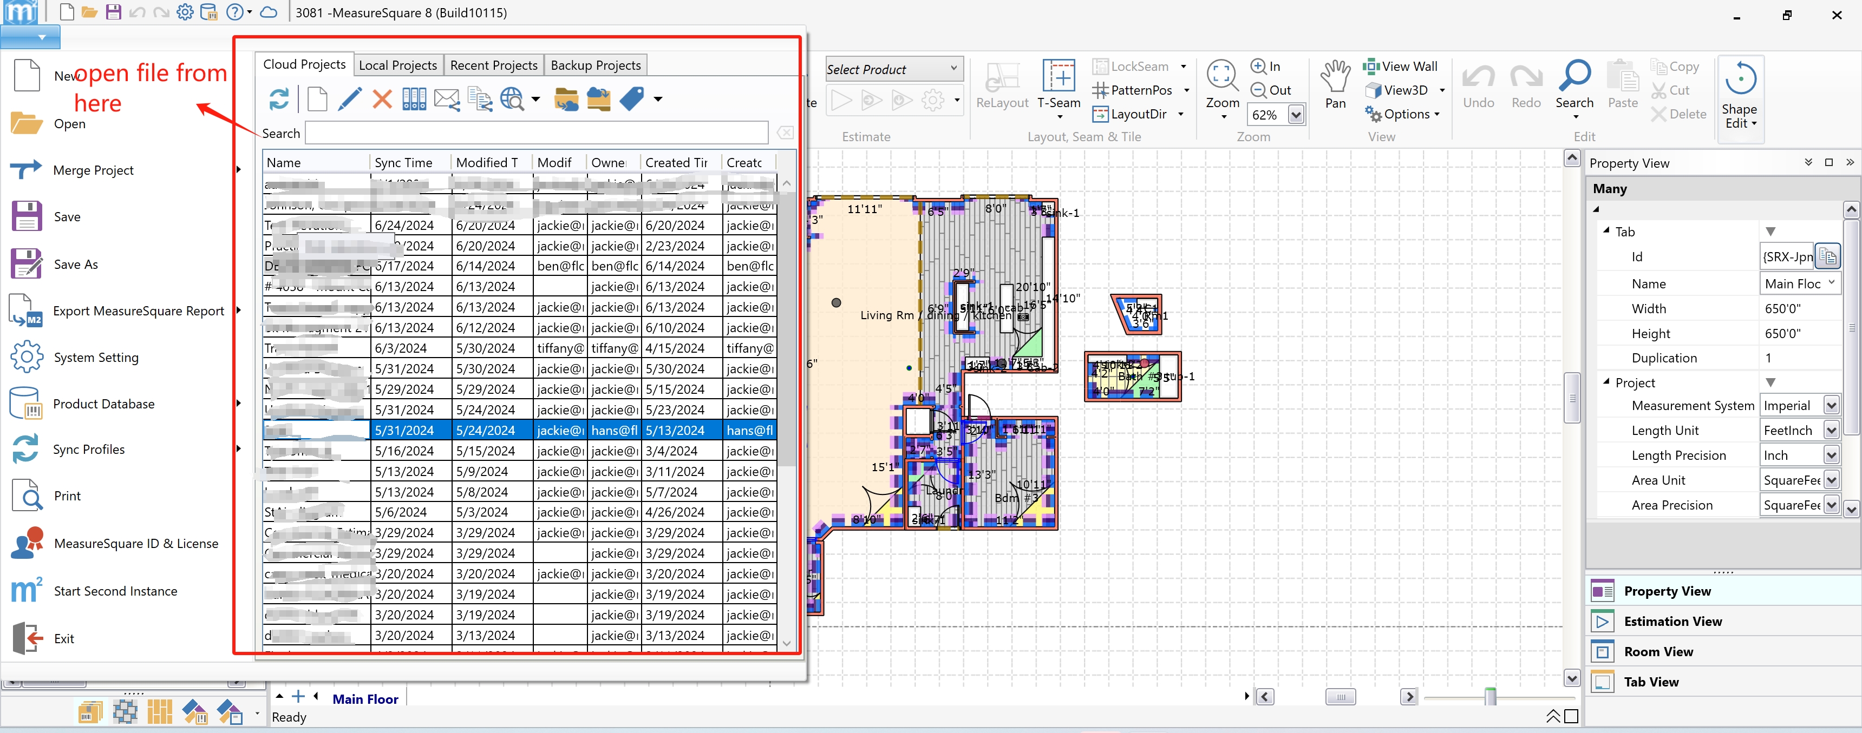
Task: Expand the Measurement System Imperial dropdown
Action: (x=1830, y=406)
